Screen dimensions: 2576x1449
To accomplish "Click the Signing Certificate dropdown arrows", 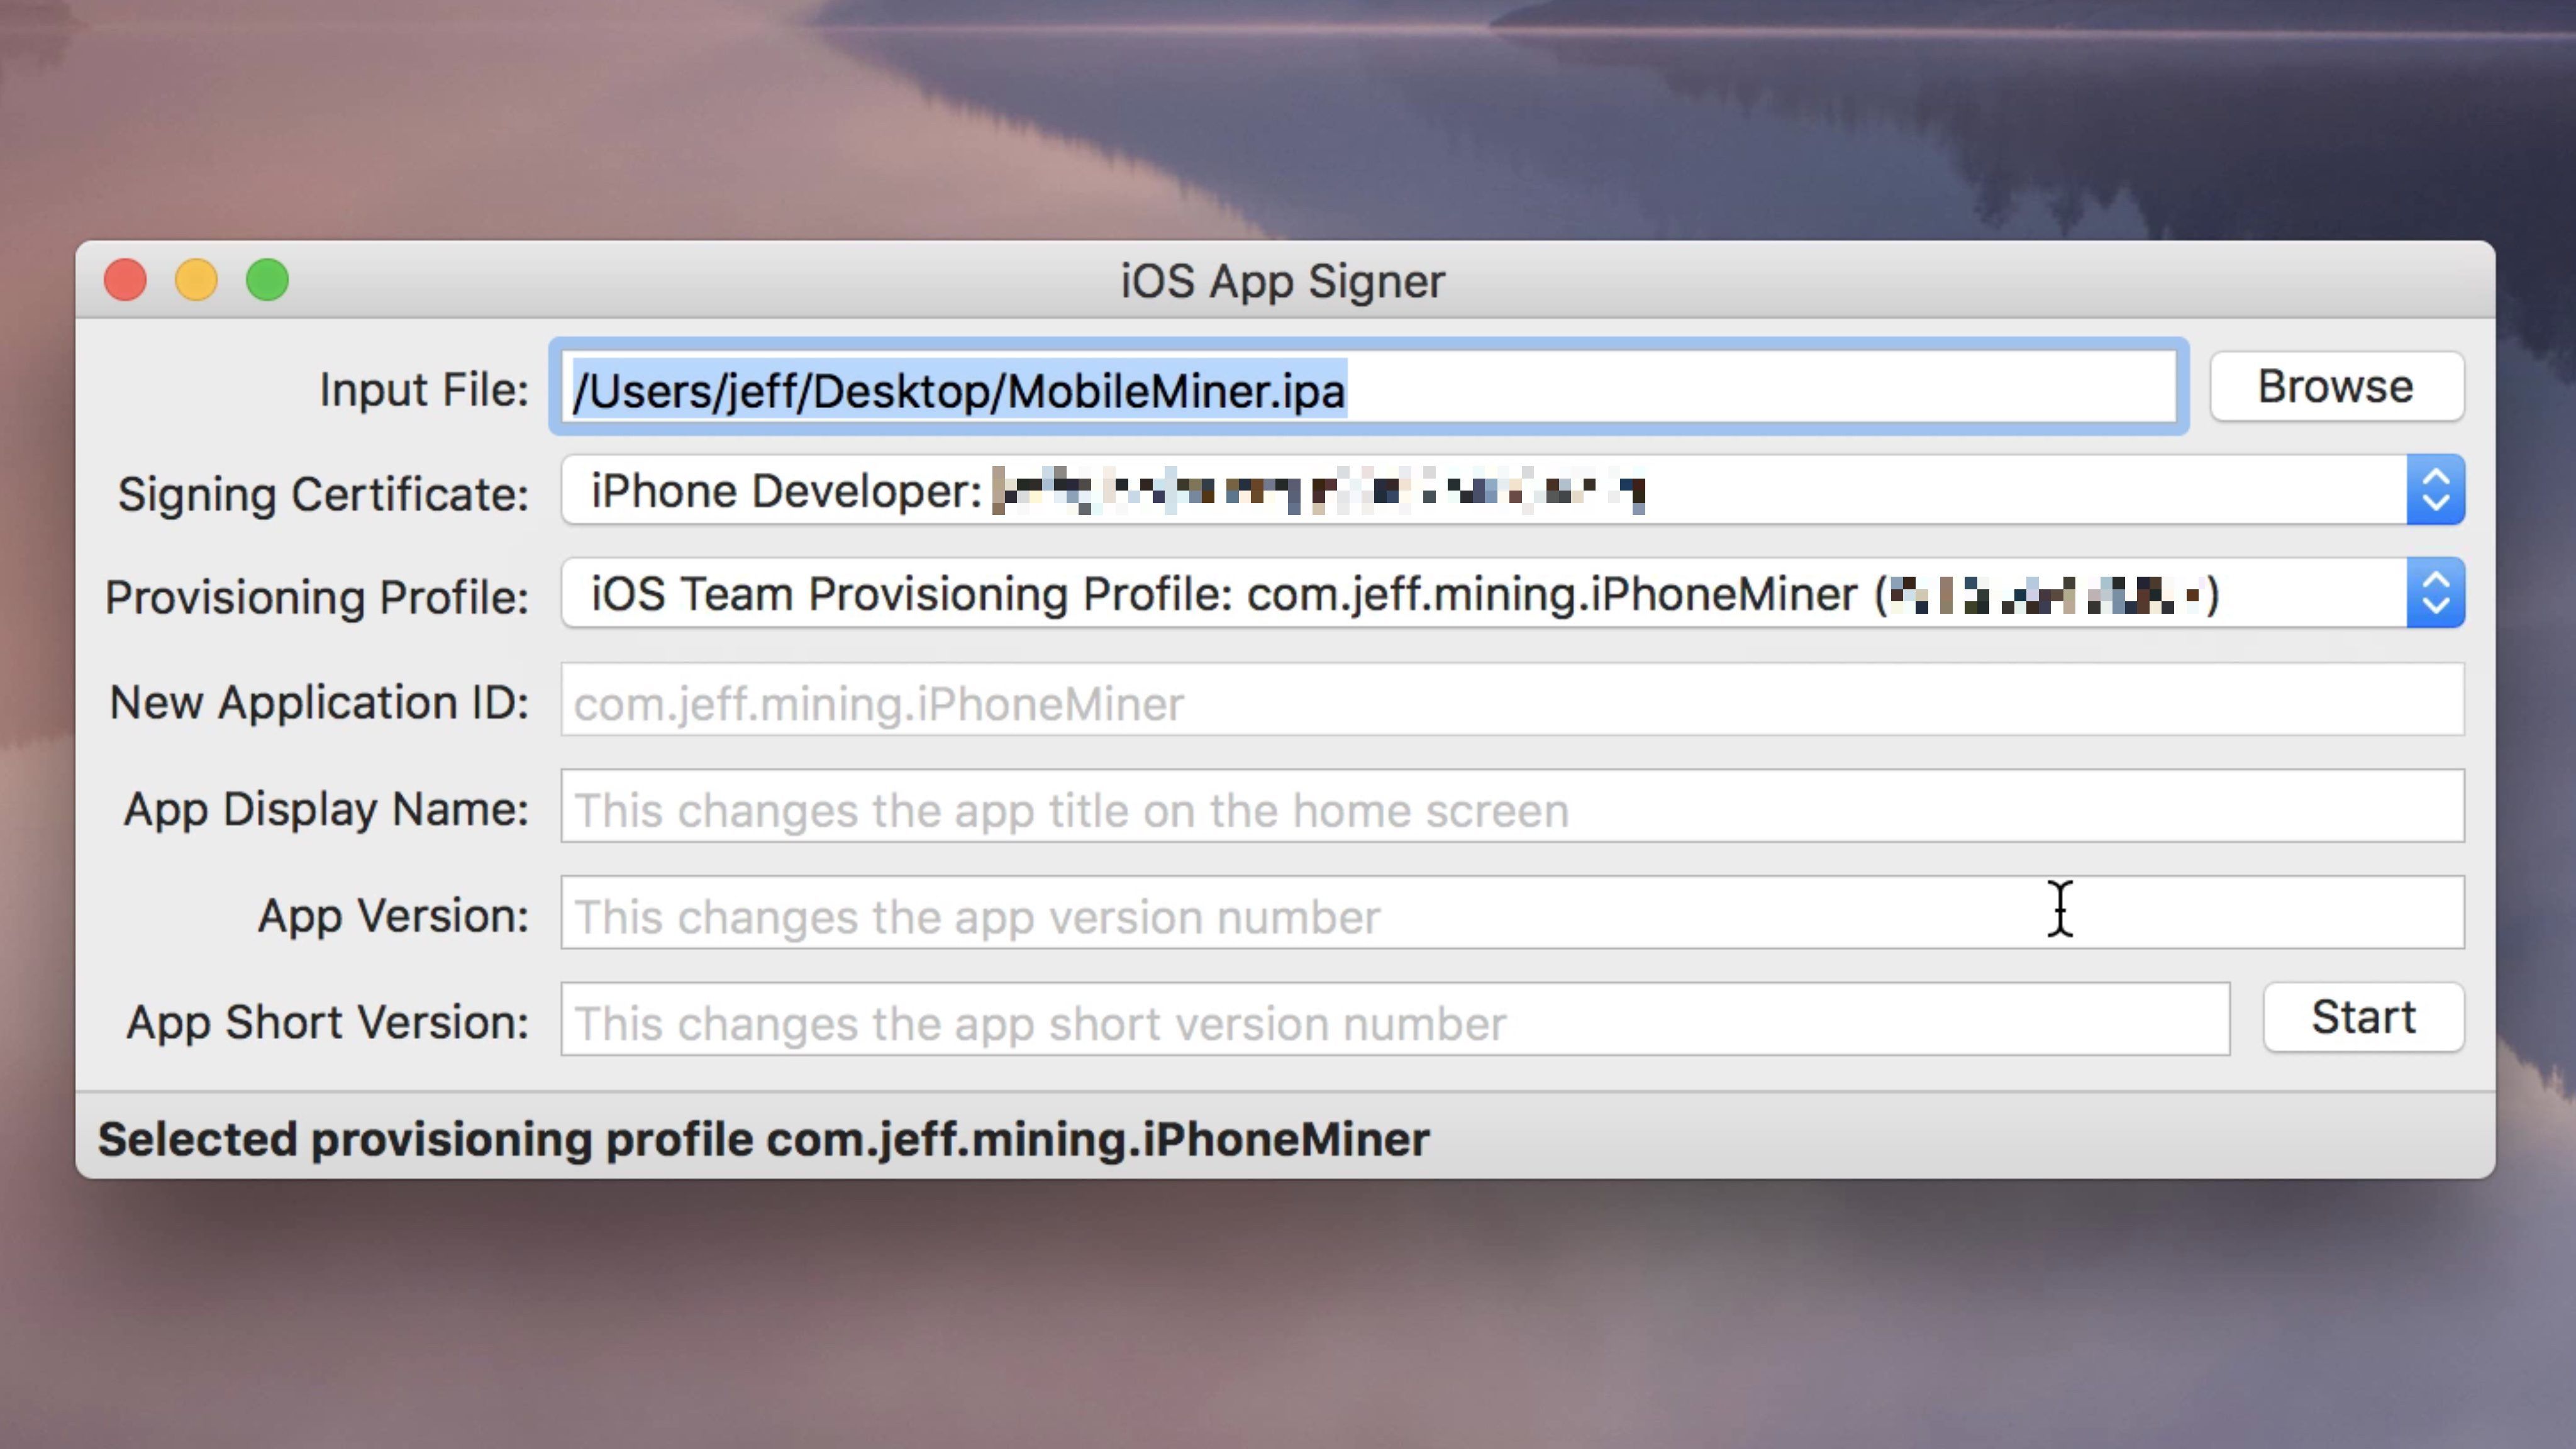I will [2435, 490].
